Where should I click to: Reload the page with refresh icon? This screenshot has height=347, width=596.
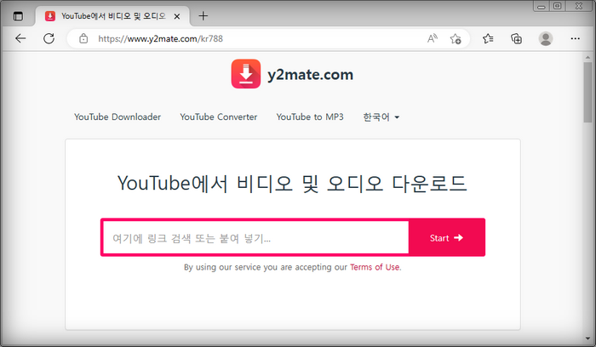click(49, 38)
